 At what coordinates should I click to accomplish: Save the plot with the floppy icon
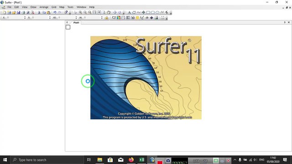click(18, 12)
